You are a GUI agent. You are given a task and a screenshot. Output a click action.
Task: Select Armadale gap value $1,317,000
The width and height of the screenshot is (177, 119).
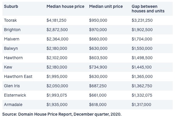tap(141, 105)
